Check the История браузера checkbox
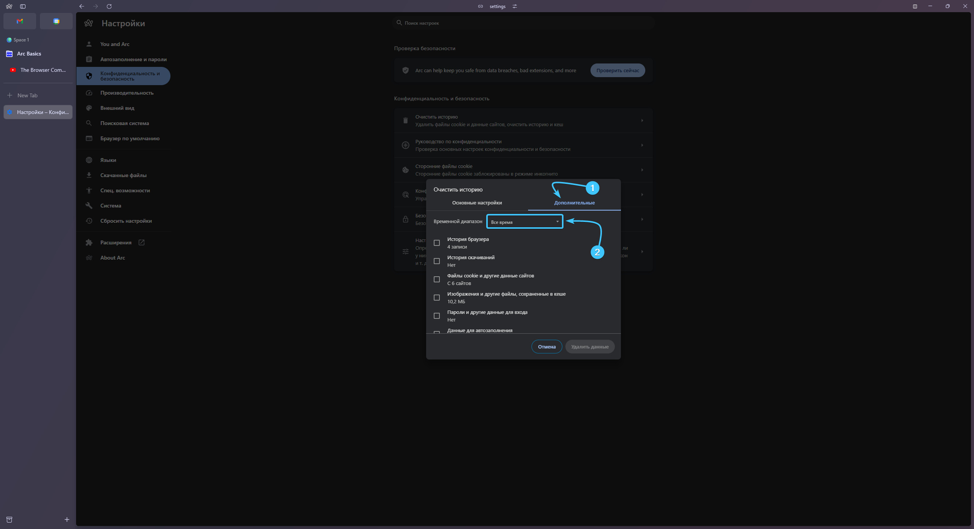This screenshot has width=974, height=529. coord(437,243)
